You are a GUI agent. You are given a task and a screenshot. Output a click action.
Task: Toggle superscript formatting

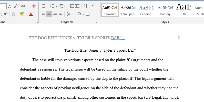point(5,14)
